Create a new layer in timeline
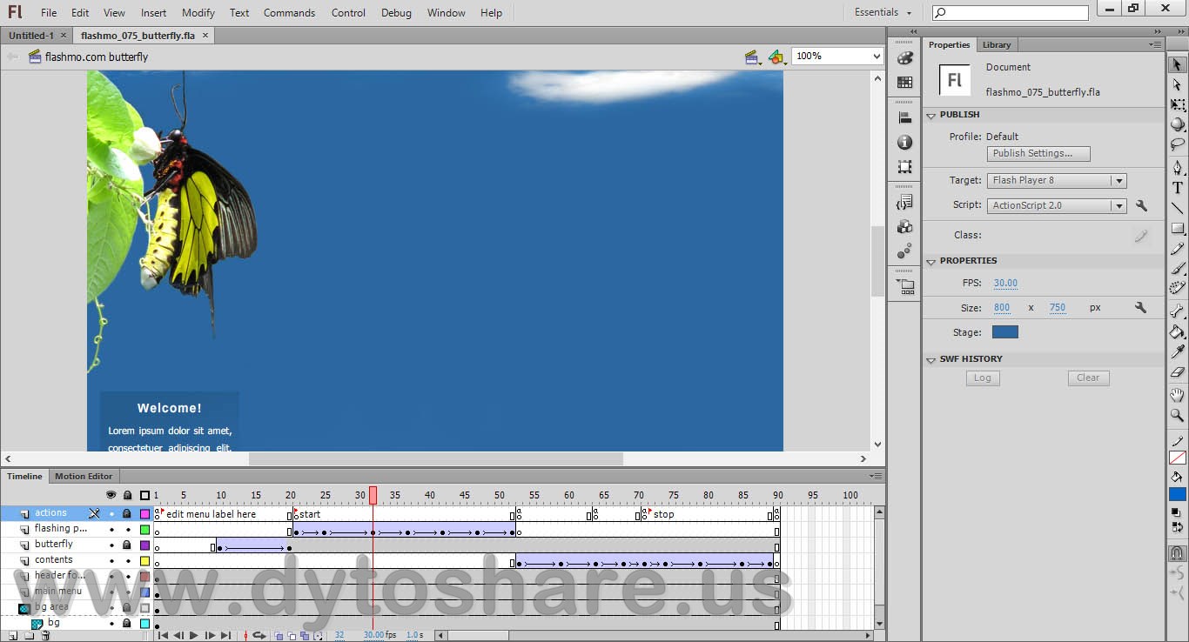1189x642 pixels. tap(12, 636)
